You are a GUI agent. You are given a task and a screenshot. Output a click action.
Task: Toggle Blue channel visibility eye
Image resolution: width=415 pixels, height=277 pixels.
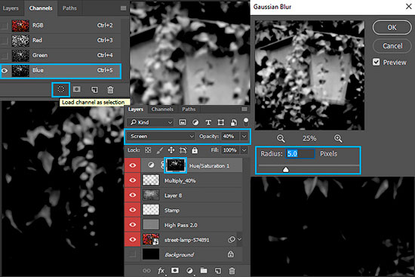pos(5,70)
